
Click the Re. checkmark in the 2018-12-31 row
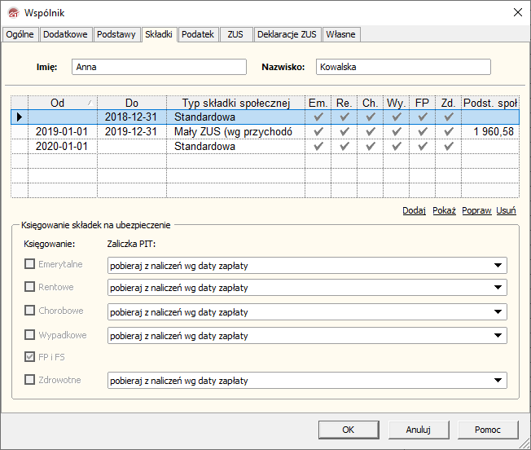coord(344,117)
